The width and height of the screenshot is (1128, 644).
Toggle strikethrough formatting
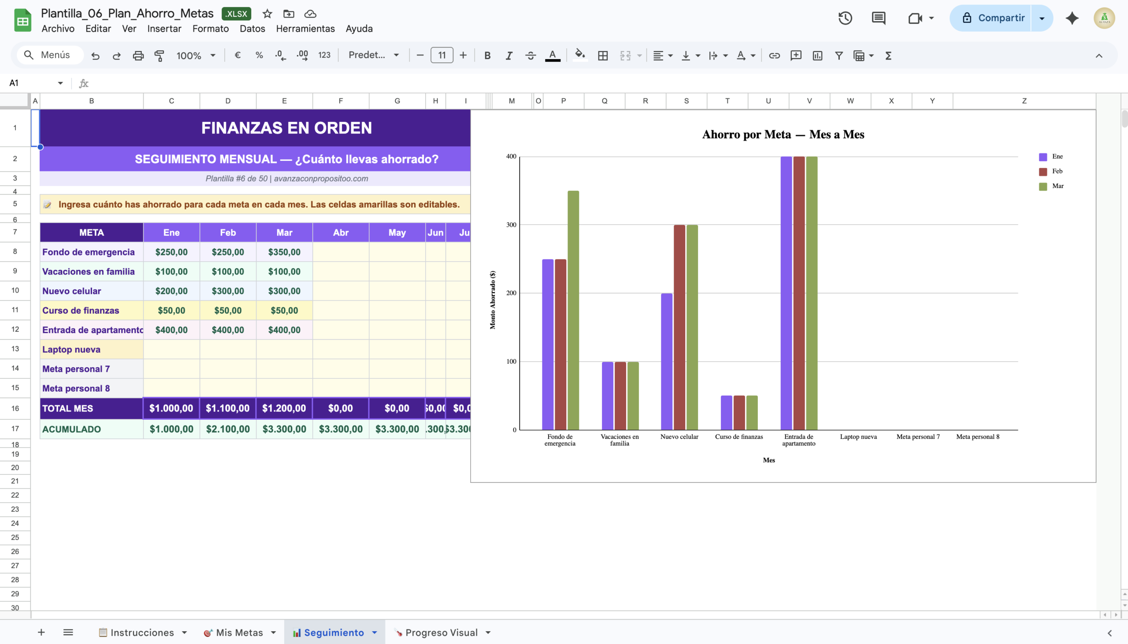point(531,56)
